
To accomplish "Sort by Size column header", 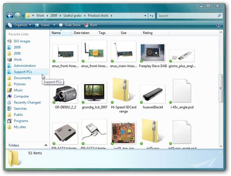I will click(x=130, y=33).
